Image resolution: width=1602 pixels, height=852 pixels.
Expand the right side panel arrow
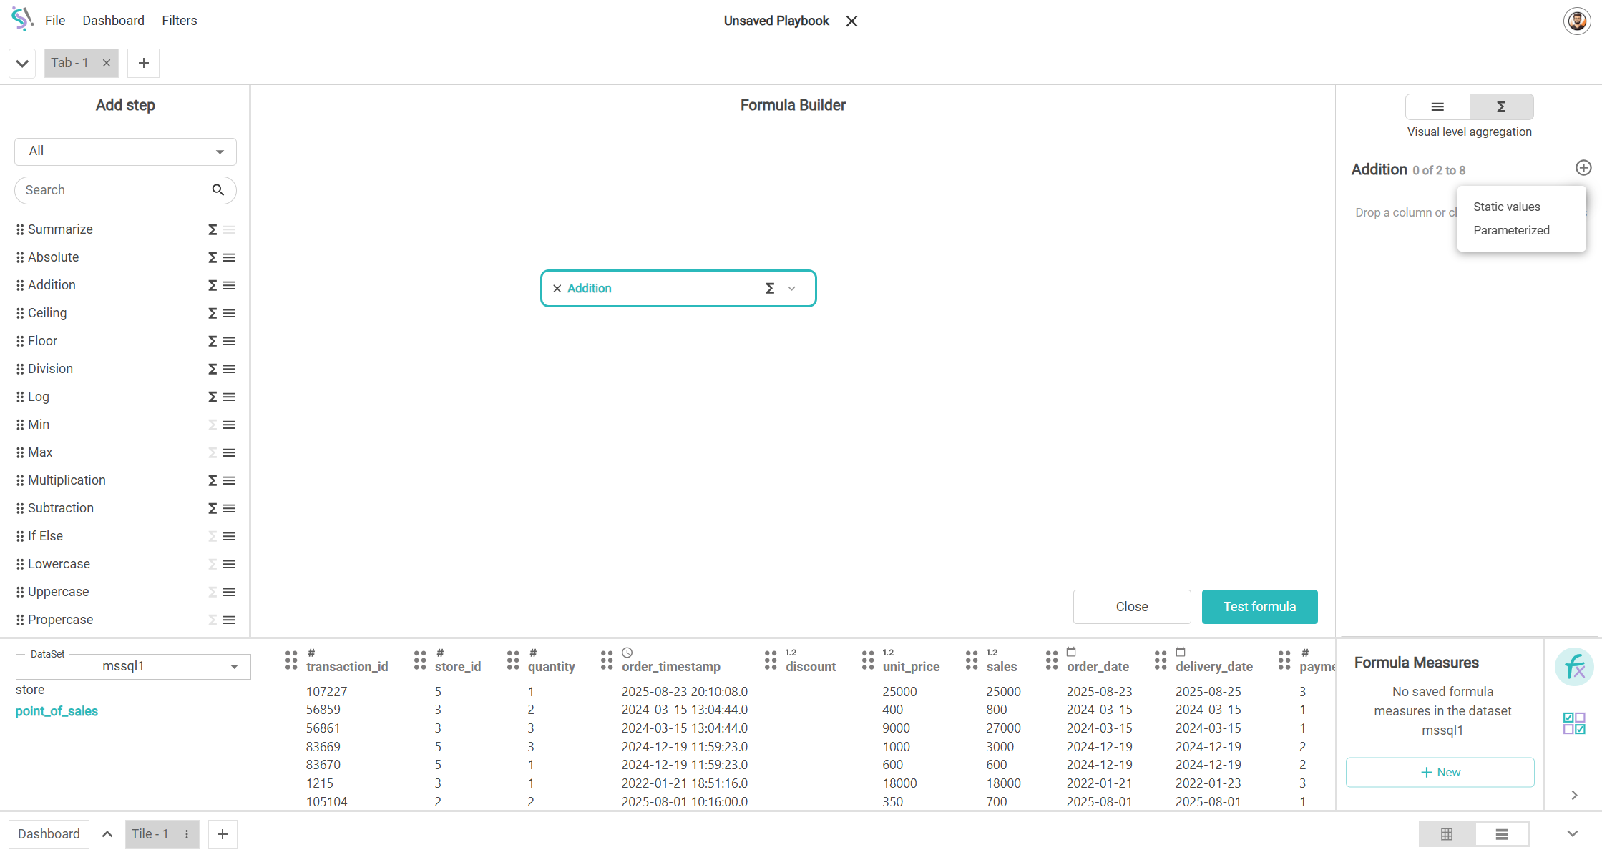[x=1574, y=796]
